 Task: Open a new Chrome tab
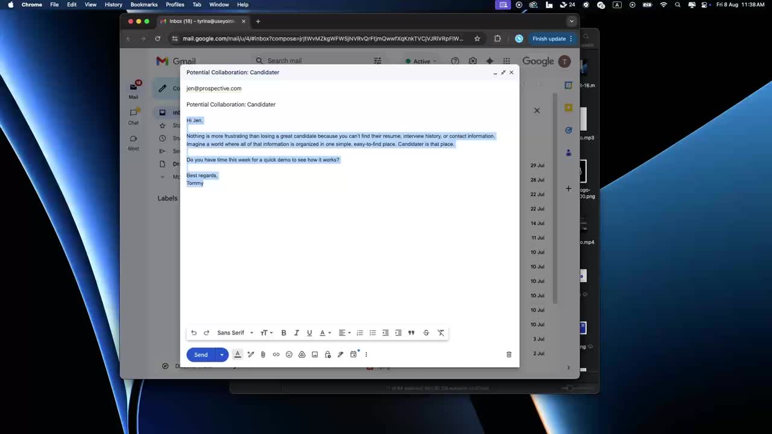coord(258,21)
